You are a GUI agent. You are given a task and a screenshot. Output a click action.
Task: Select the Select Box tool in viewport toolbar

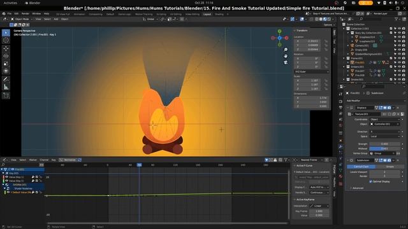[6, 32]
